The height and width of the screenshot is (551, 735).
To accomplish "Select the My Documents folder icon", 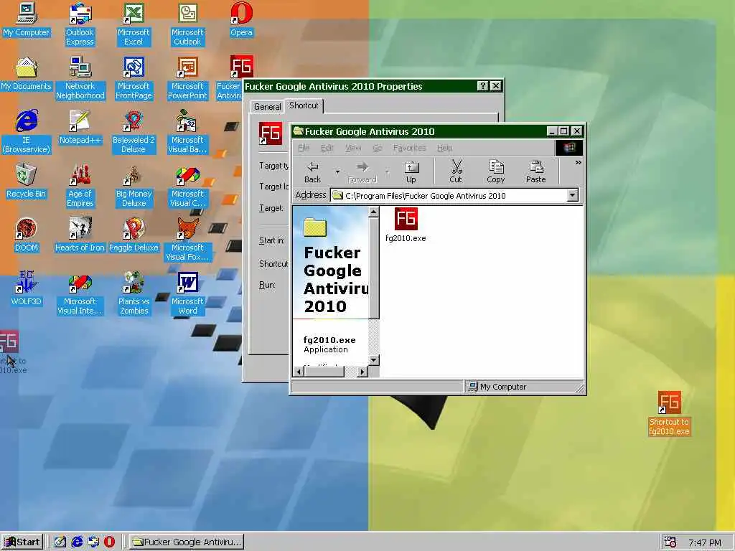I will pos(27,74).
